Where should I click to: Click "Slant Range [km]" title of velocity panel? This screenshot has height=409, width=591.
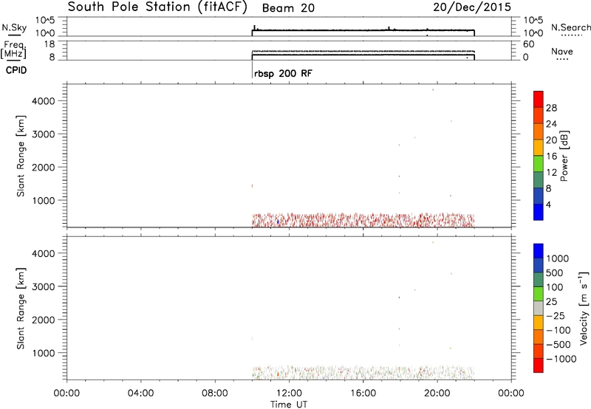pos(21,309)
